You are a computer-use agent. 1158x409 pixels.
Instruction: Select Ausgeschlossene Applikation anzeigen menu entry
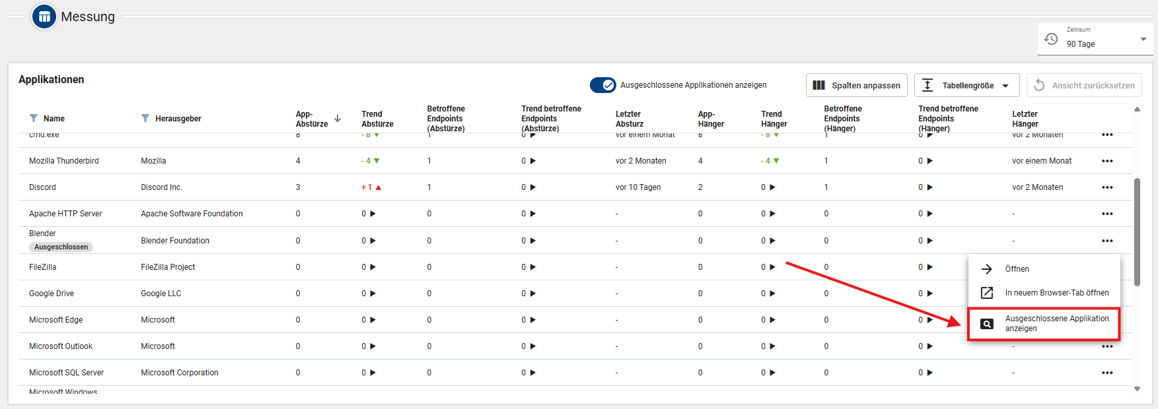(x=1044, y=324)
